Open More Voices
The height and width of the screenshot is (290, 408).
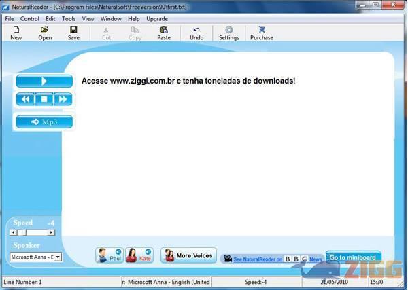point(188,255)
